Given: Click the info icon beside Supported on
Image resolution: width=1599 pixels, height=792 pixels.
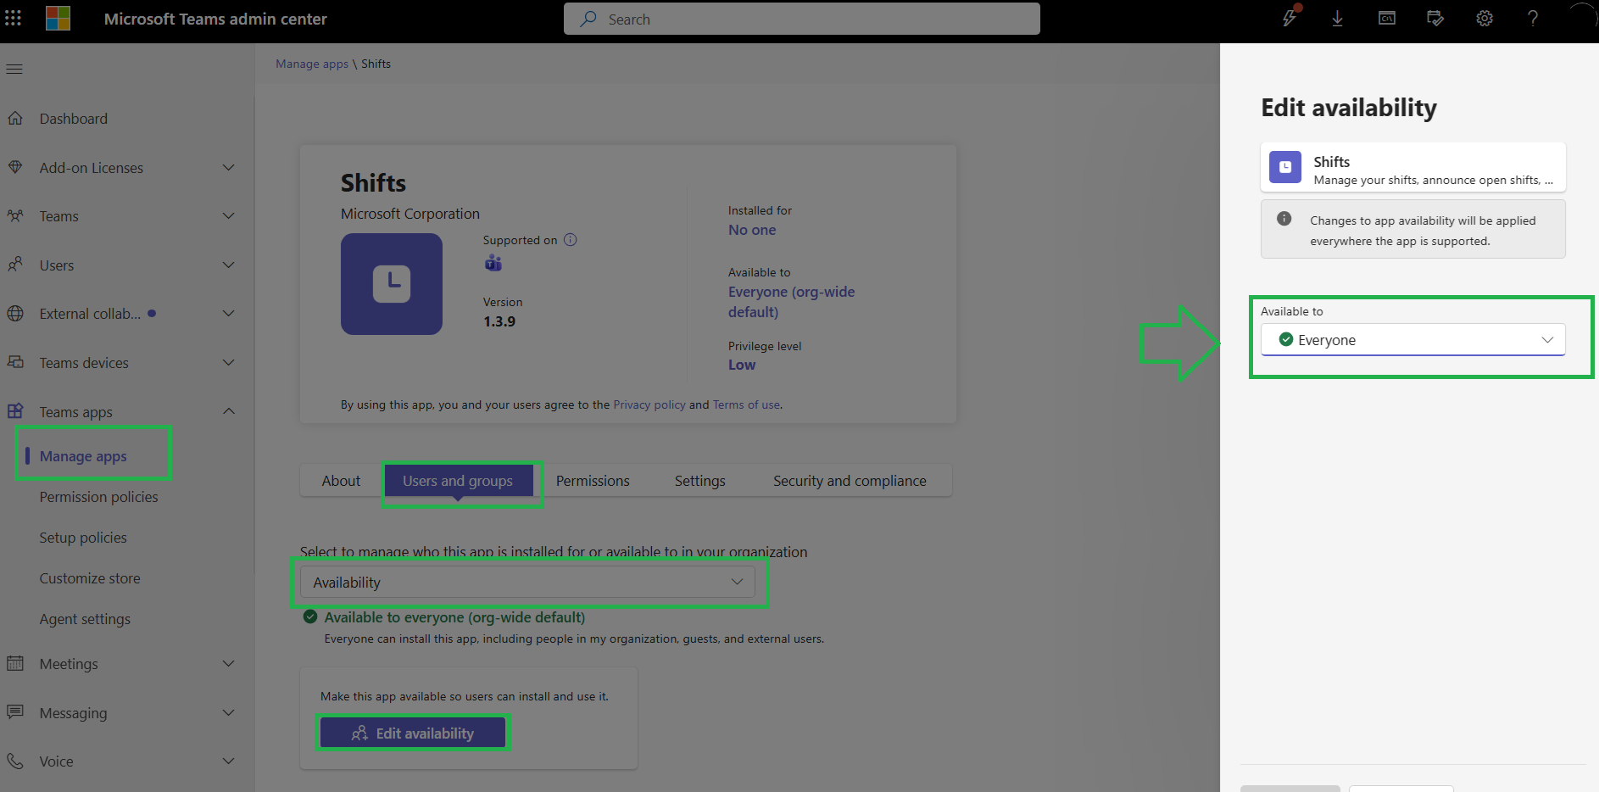Looking at the screenshot, I should pos(571,240).
